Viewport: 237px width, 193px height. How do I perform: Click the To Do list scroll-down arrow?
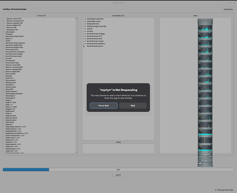point(76,152)
